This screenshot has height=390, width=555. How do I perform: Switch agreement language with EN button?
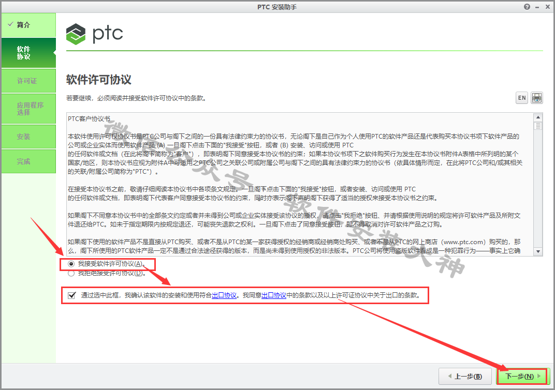click(x=522, y=98)
